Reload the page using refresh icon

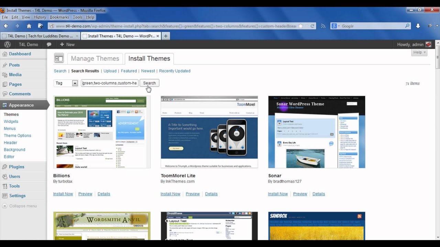pos(312,26)
